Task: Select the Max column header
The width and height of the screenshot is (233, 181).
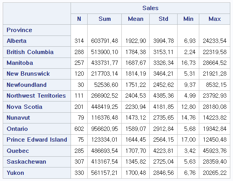Action: click(x=214, y=19)
